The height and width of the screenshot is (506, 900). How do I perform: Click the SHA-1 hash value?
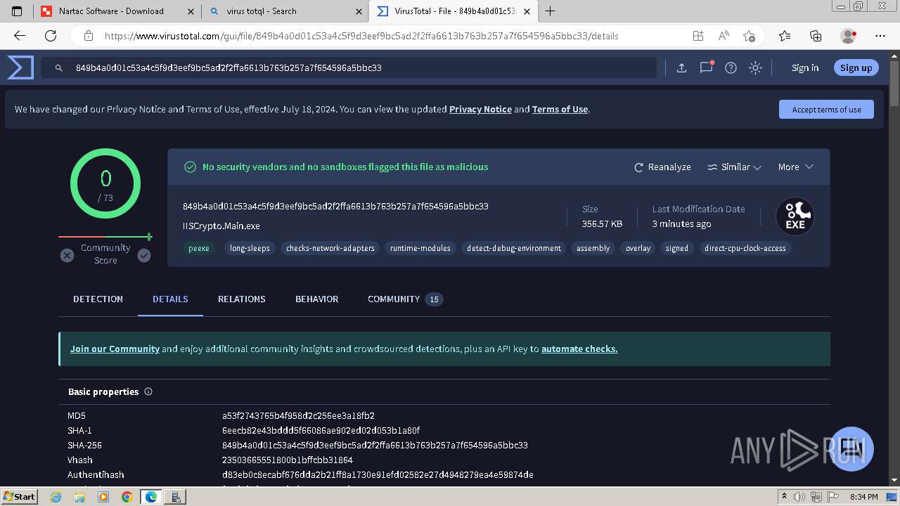click(x=321, y=431)
